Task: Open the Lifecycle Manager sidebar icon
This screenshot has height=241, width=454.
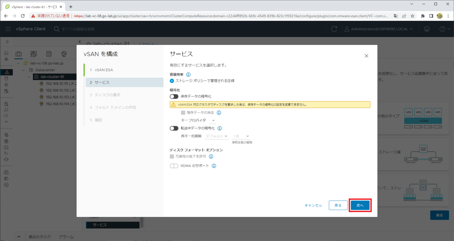Action: [6, 159]
